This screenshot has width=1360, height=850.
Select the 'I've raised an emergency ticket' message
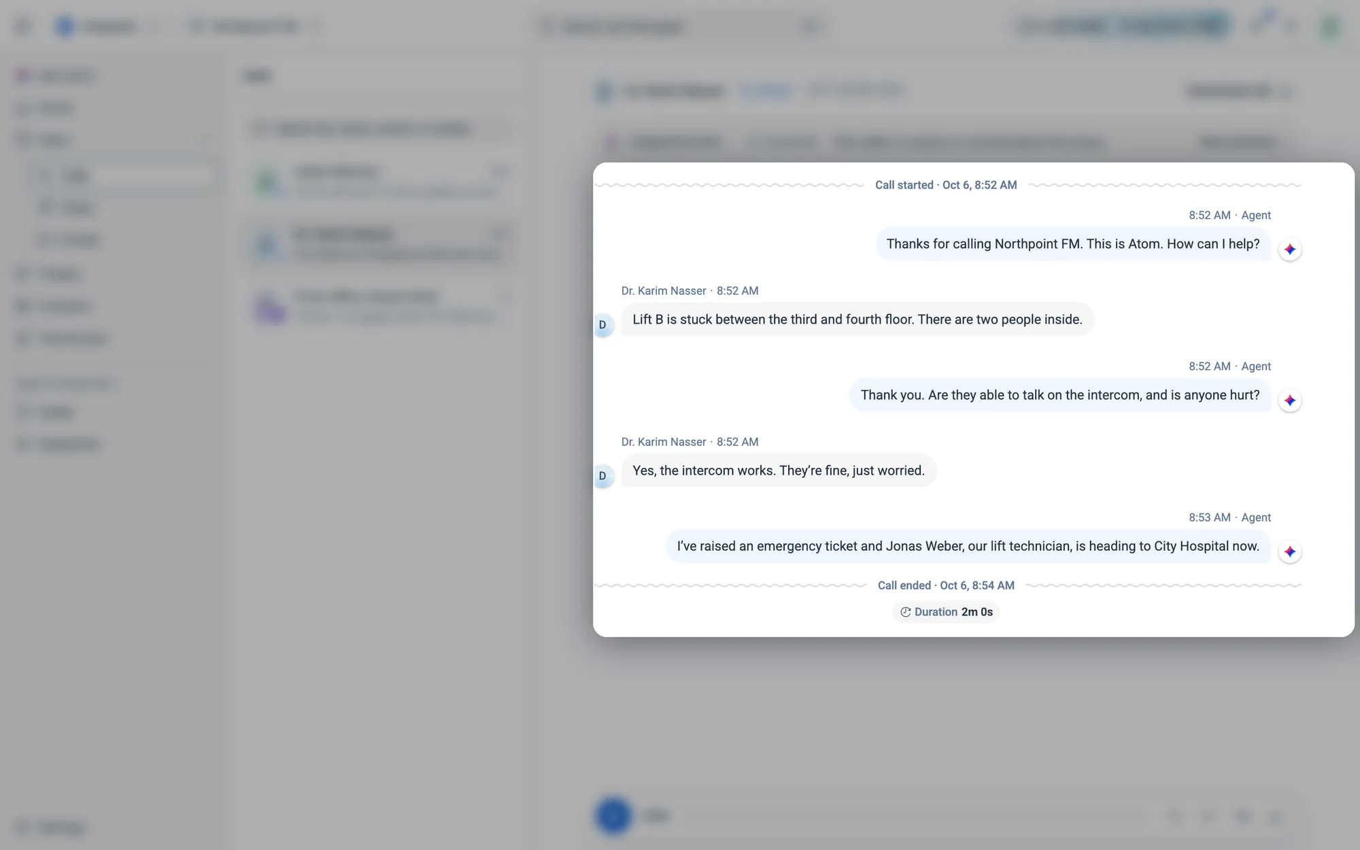968,546
